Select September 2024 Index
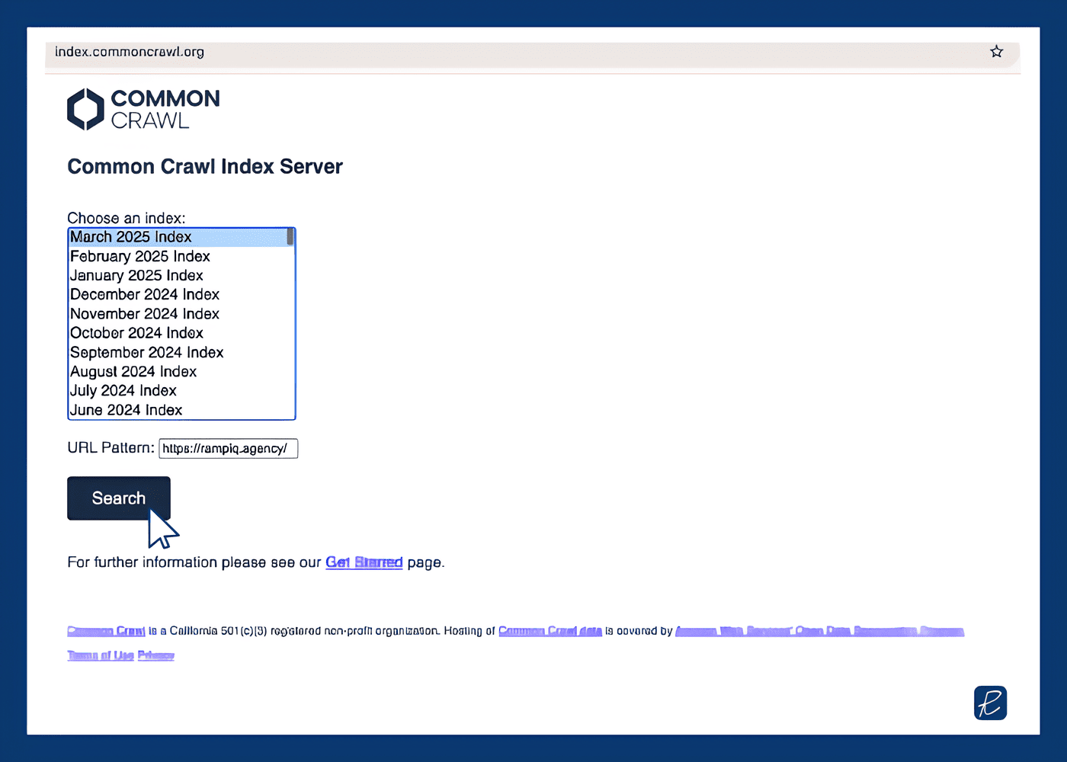This screenshot has height=762, width=1067. click(x=178, y=352)
